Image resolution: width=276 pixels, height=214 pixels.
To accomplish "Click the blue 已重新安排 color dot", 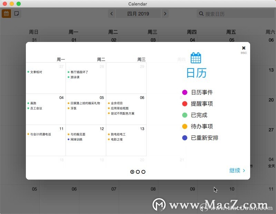I will coord(185,138).
